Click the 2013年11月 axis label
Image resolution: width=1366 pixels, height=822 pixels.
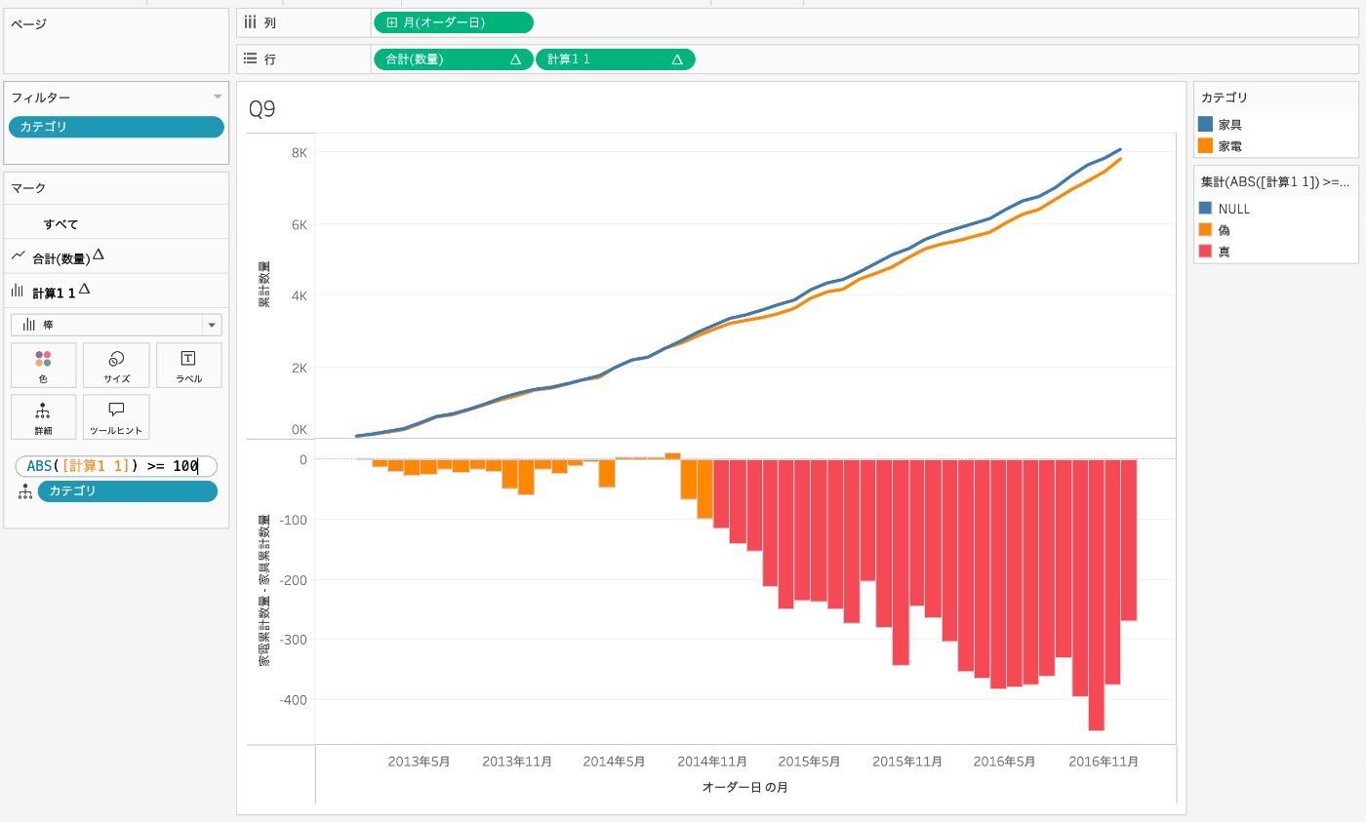tap(517, 762)
